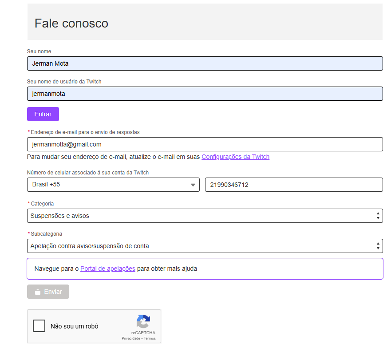Click the phone number field 21990346712
Screen dimensions: 391x344
click(x=294, y=185)
